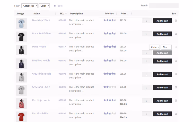The width and height of the screenshot is (193, 122).
Task: Open Red Woo T-Shirt product thumbnail
Action: pos(21,117)
